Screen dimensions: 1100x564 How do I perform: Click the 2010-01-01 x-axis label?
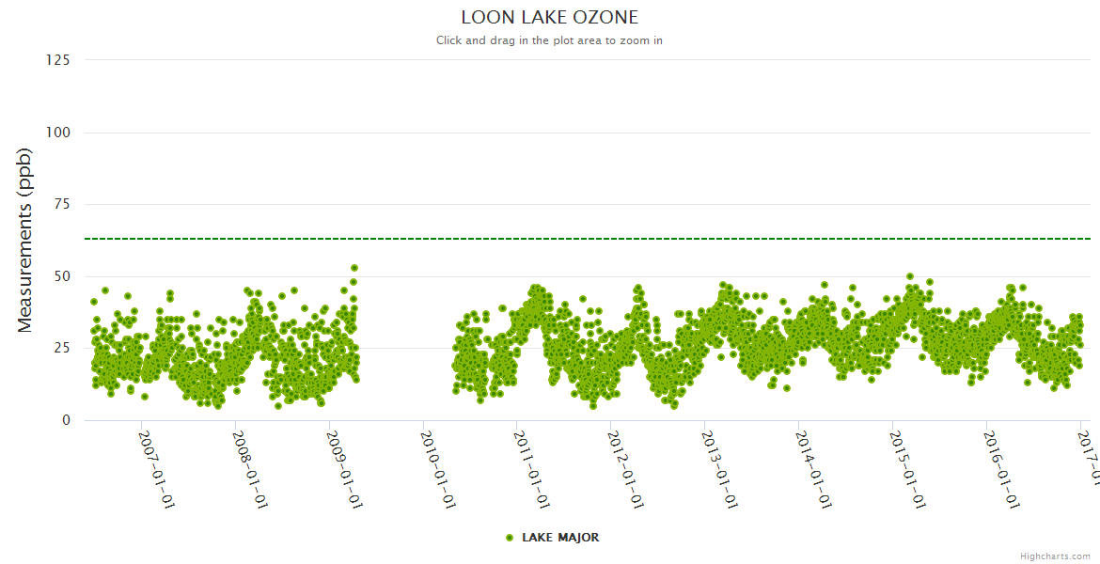439,468
